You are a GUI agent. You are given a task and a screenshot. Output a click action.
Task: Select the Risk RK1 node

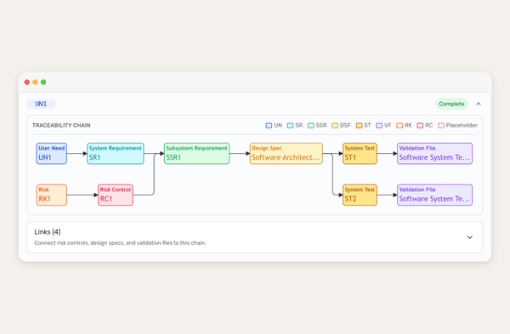51,195
